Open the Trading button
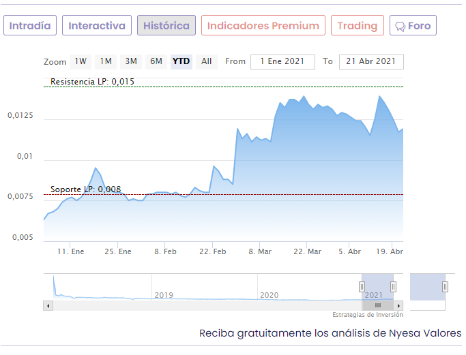 tap(358, 25)
